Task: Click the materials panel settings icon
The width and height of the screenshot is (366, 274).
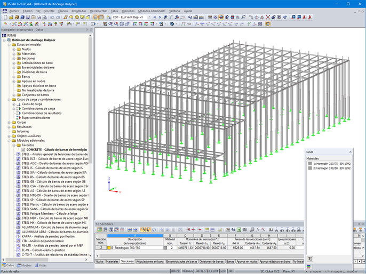Action: pos(310,259)
